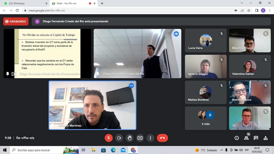Viewport: 274px width, 154px height.
Task: Click muted mic icon on Ignacio Baggio tile
Action: click(221, 60)
